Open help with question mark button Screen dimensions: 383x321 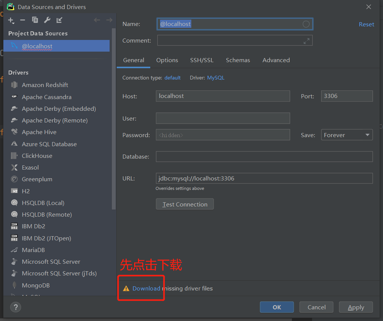[x=16, y=307]
